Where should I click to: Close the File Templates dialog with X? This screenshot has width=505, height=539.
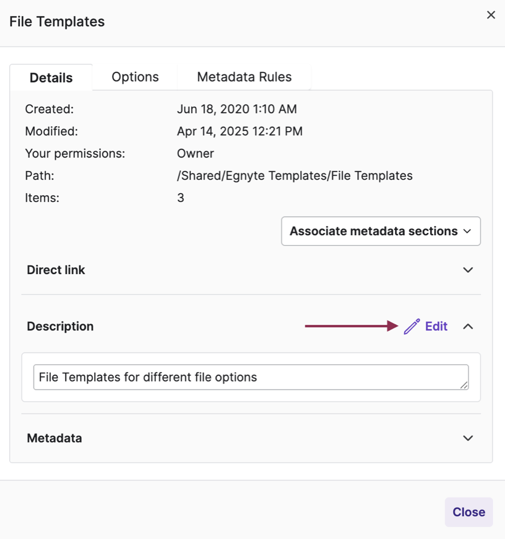pyautogui.click(x=491, y=15)
